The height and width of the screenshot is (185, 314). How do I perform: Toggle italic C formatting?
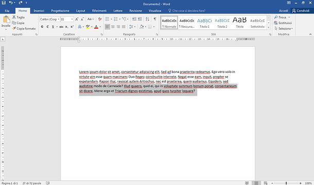[x=47, y=27]
